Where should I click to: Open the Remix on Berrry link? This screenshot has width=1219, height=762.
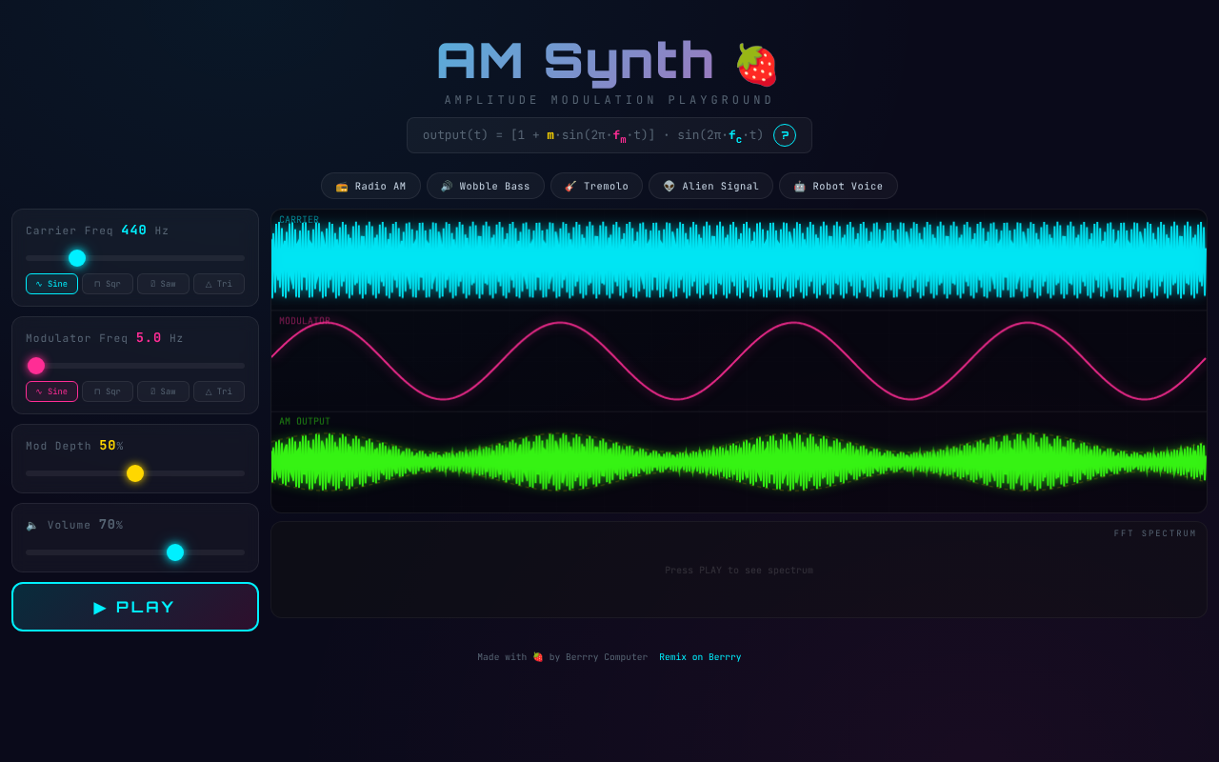[700, 656]
